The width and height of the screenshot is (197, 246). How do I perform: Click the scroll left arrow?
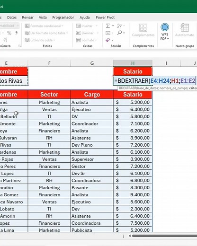[x=130, y=236]
